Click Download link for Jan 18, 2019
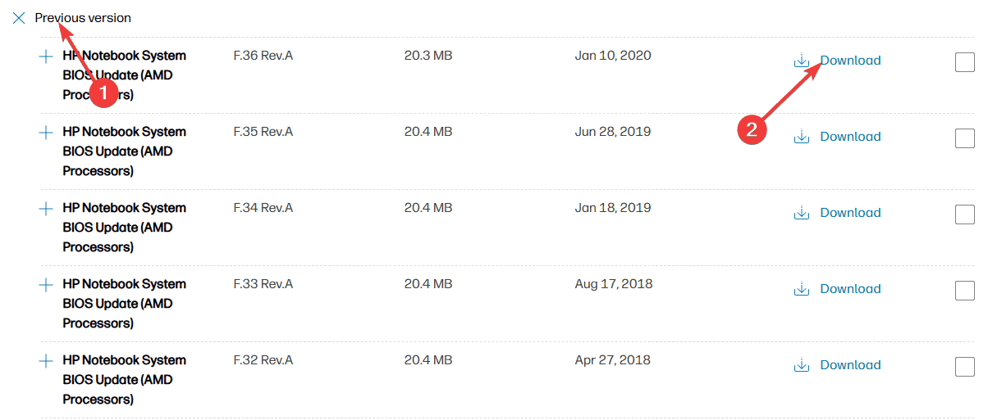 coord(850,213)
